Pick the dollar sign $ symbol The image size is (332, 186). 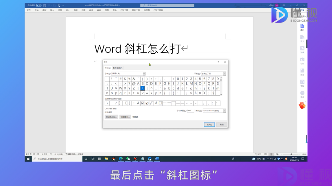(125, 79)
